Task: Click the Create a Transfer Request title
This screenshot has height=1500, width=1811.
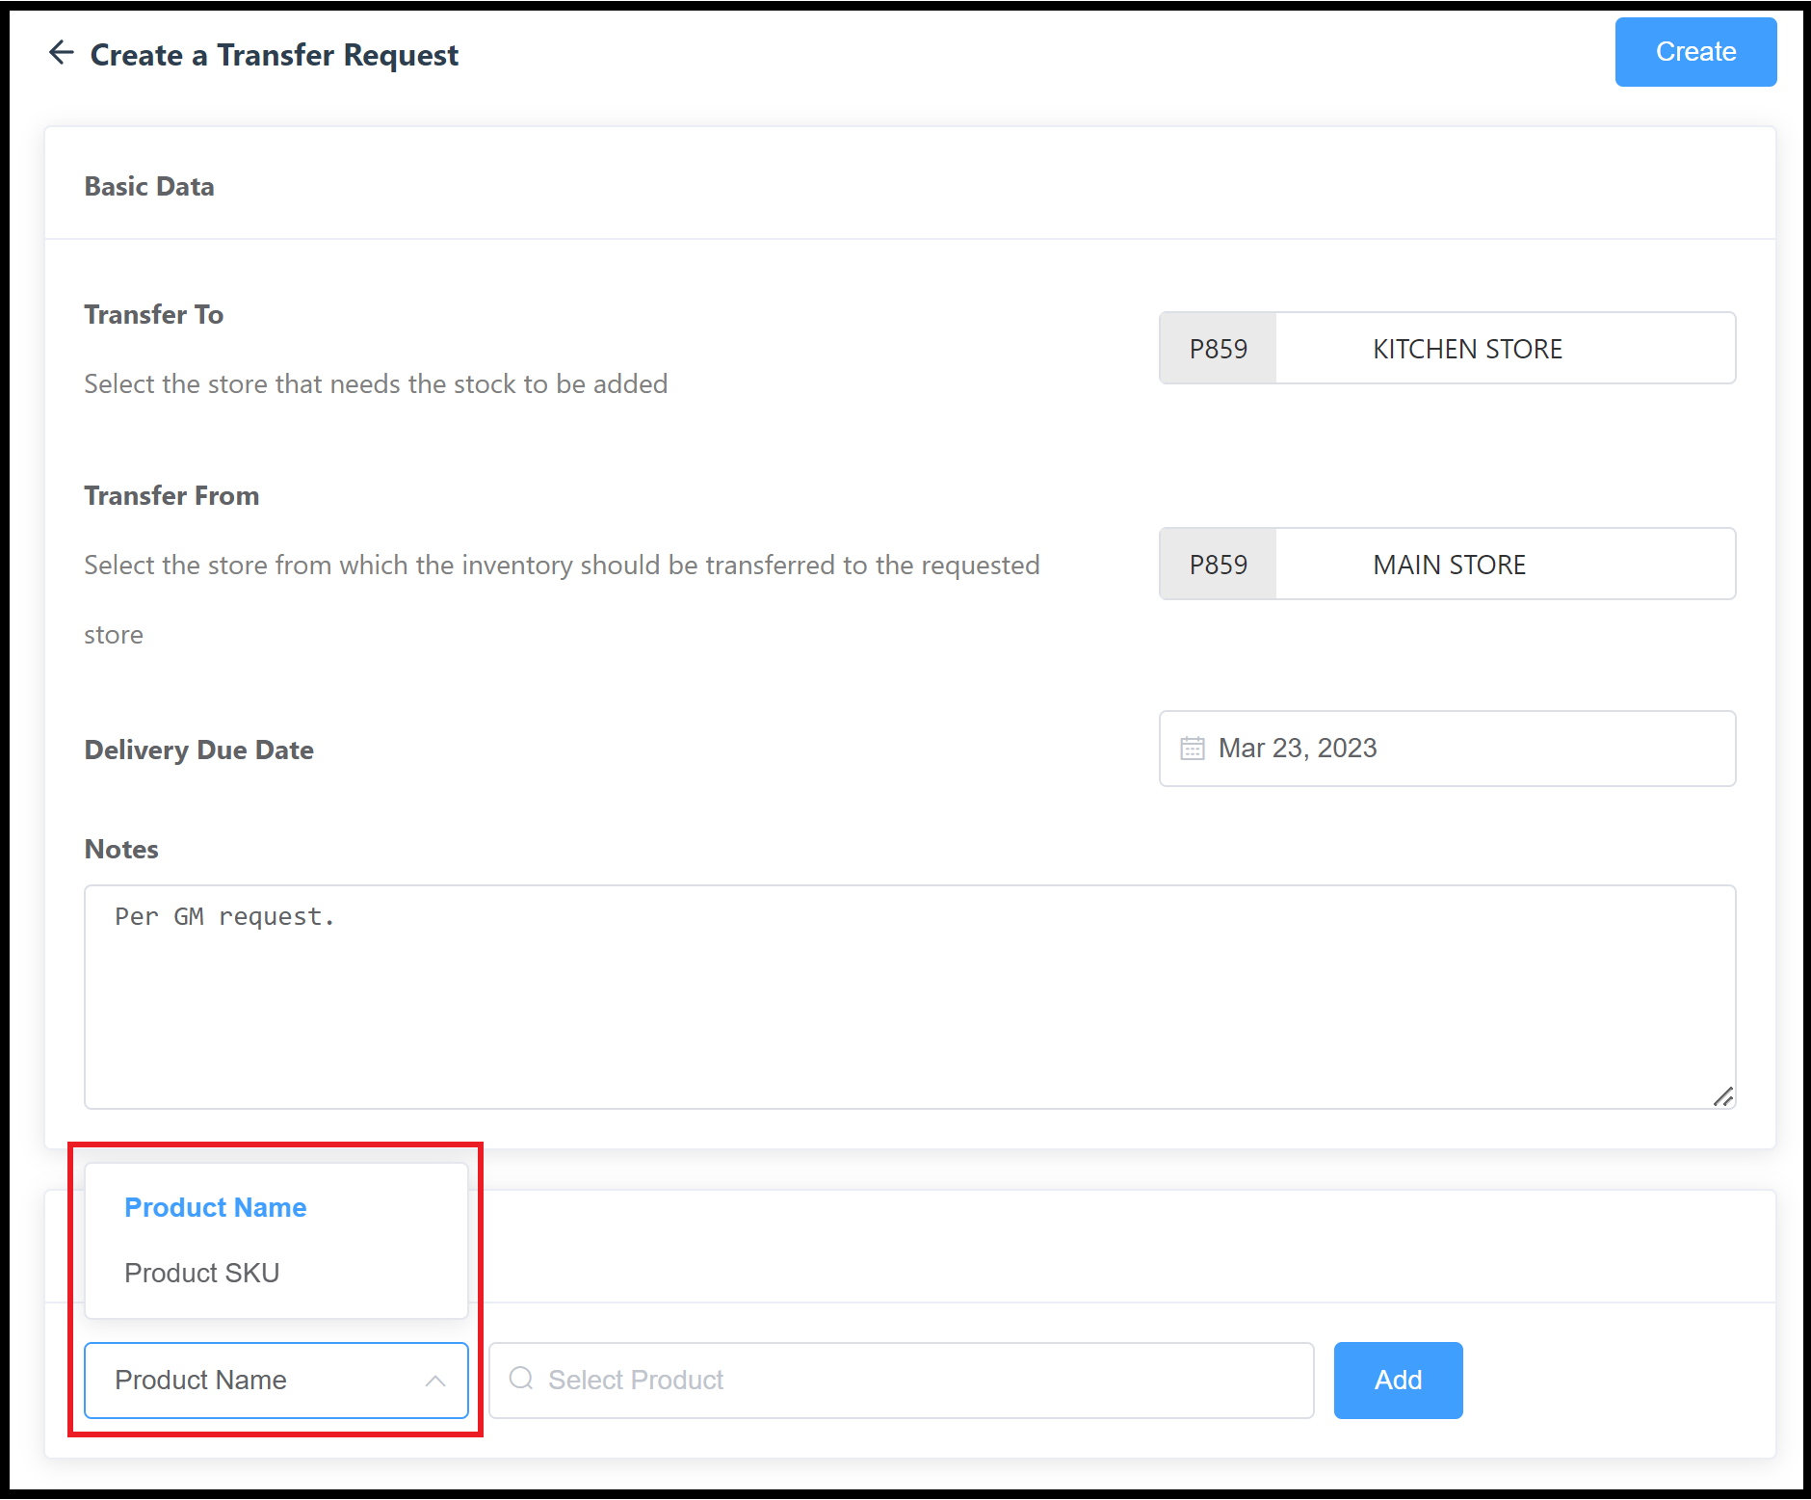Action: click(x=274, y=55)
